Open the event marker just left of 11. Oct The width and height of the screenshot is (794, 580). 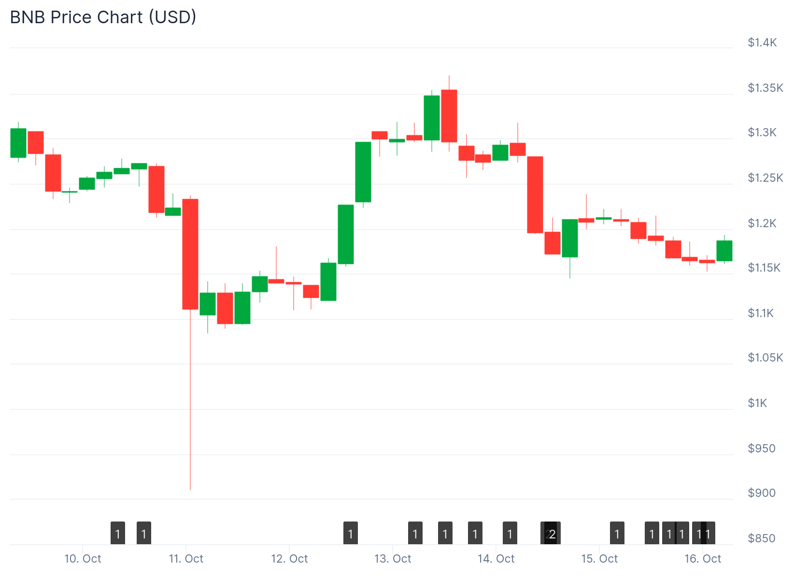coord(144,534)
